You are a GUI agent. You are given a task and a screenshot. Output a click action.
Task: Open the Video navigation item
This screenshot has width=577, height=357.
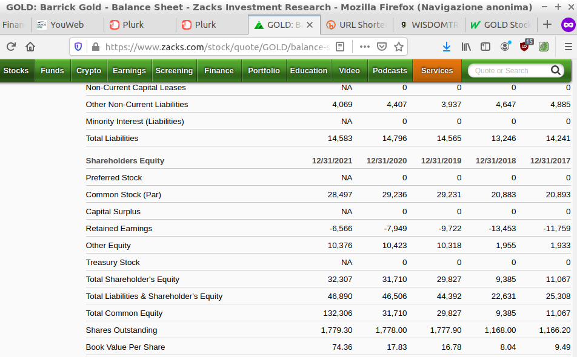click(349, 71)
